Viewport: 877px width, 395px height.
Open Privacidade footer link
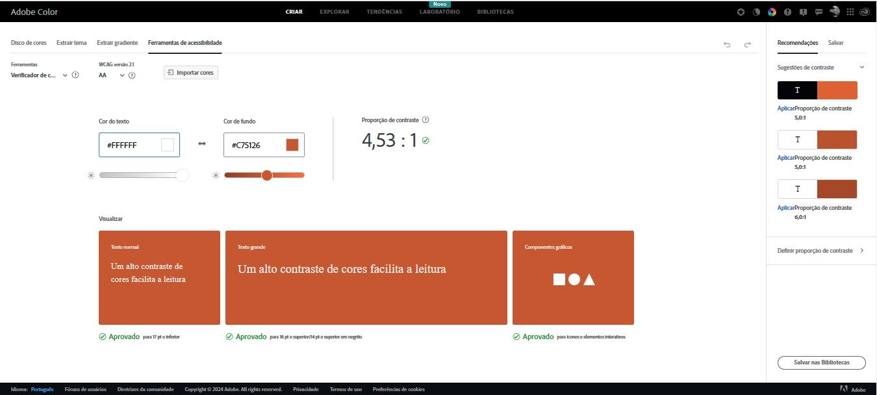click(306, 389)
